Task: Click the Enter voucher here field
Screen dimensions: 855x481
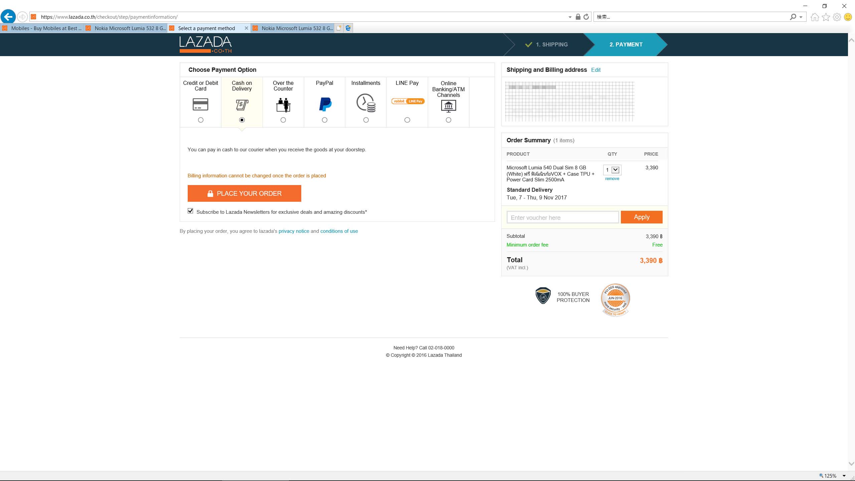Action: 563,217
